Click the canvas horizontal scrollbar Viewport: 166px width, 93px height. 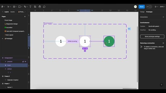(130, 89)
